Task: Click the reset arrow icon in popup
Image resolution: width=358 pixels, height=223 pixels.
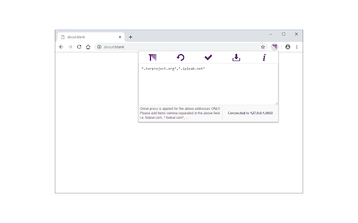Action: [180, 57]
